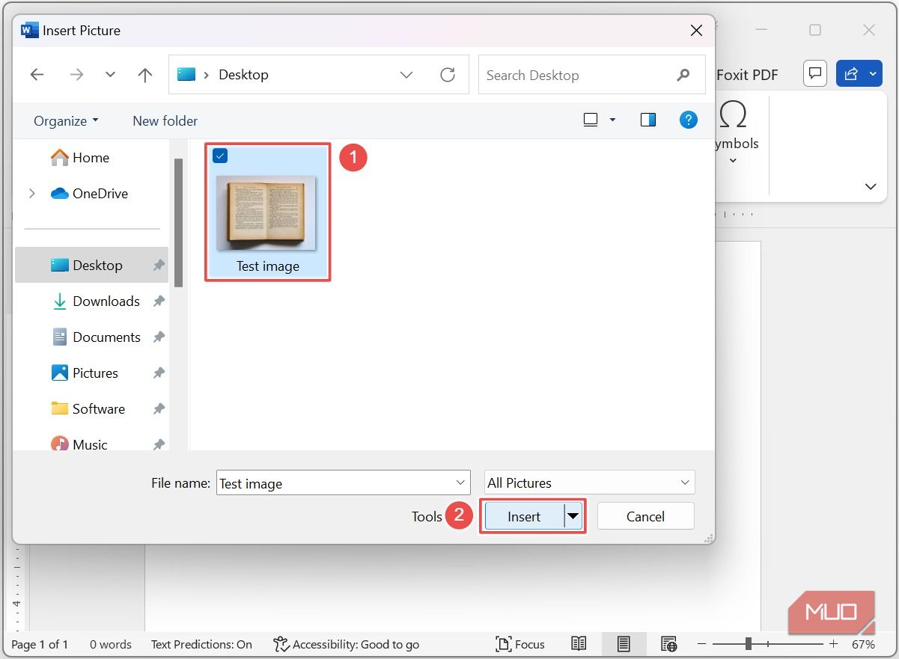Click Text Predictions: On

[x=201, y=644]
